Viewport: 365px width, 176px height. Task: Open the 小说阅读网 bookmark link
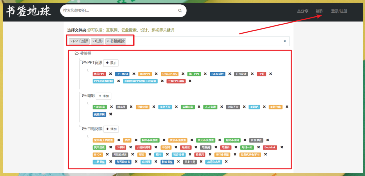[143, 147]
